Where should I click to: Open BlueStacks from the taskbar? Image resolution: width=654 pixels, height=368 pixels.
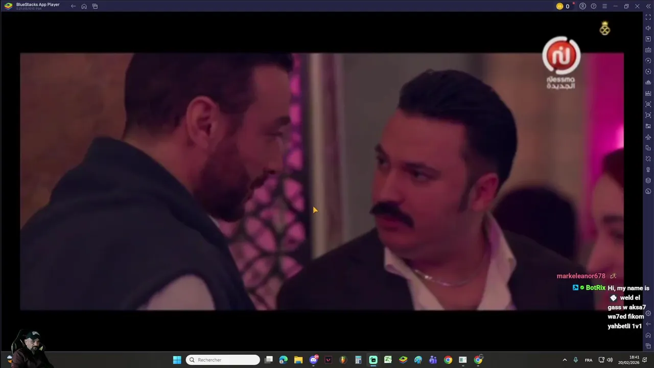click(x=403, y=360)
